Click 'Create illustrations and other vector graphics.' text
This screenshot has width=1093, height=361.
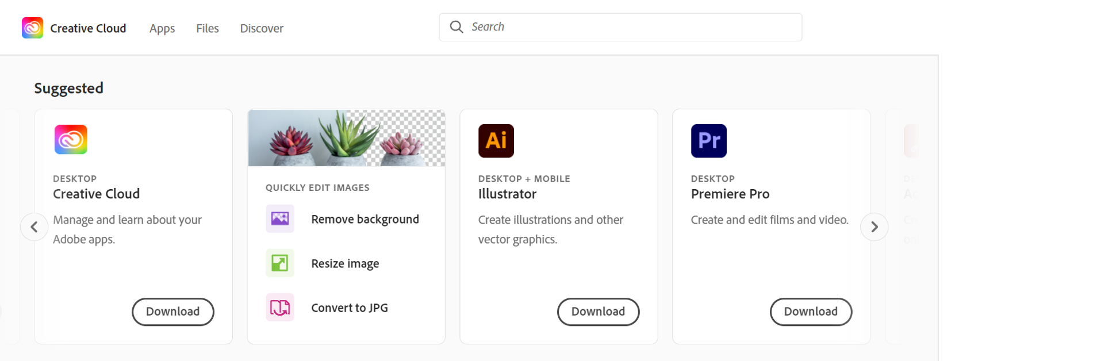551,229
